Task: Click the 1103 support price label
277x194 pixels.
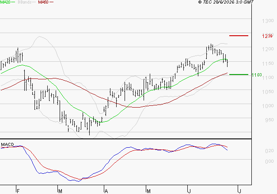Action: 257,75
